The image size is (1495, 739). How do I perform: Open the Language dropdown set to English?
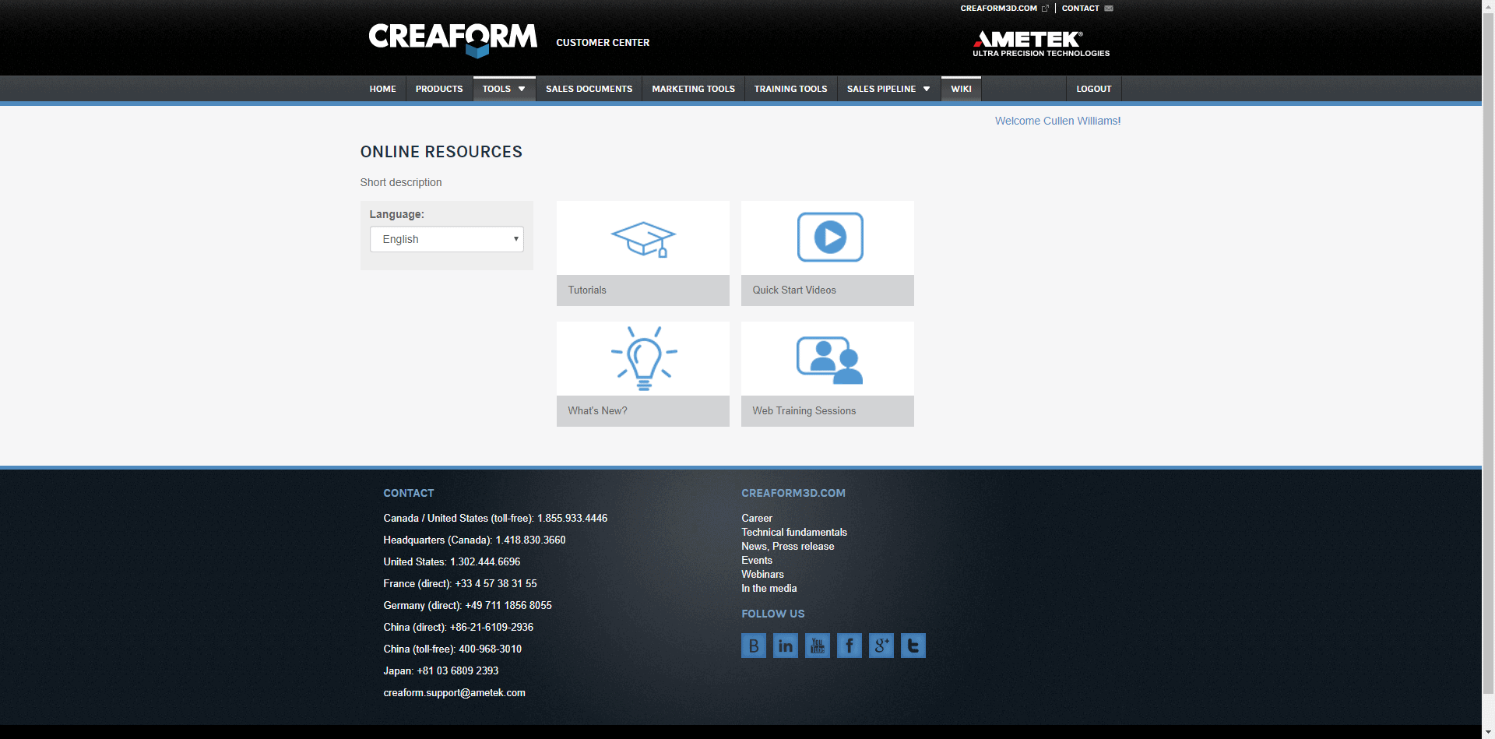pyautogui.click(x=447, y=239)
